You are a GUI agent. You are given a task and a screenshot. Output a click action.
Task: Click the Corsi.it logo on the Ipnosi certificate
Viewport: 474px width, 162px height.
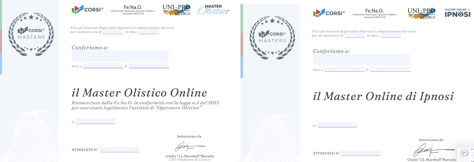click(x=329, y=13)
